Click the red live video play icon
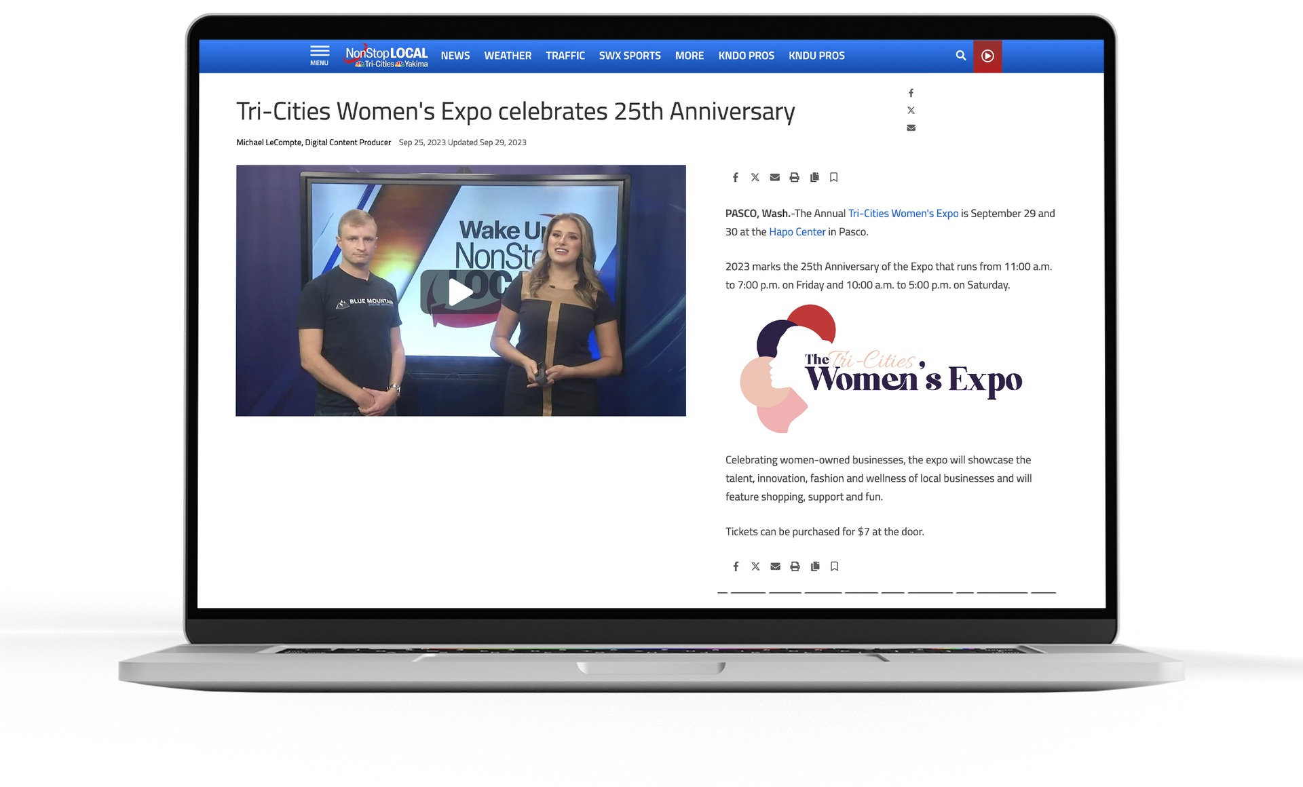The height and width of the screenshot is (787, 1303). [987, 56]
